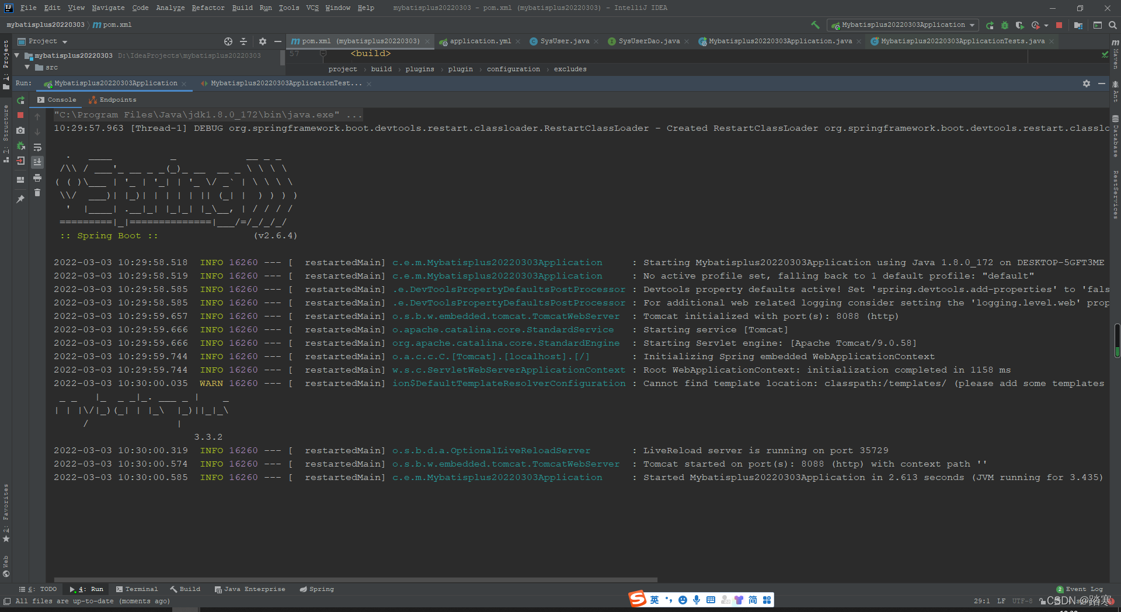This screenshot has width=1121, height=612.
Task: Jump to previous stack trace, up arrow
Action: click(x=37, y=117)
